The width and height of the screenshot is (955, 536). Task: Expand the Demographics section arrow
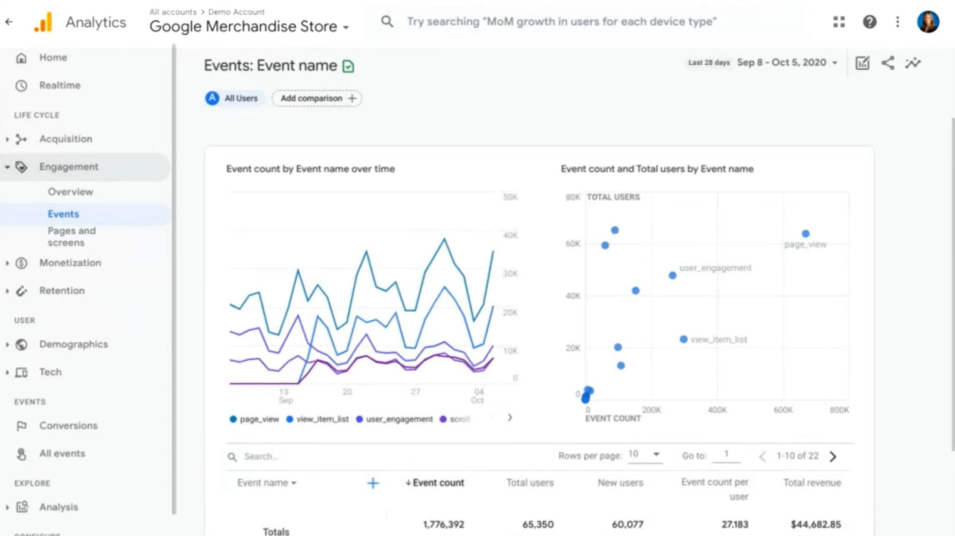point(7,344)
